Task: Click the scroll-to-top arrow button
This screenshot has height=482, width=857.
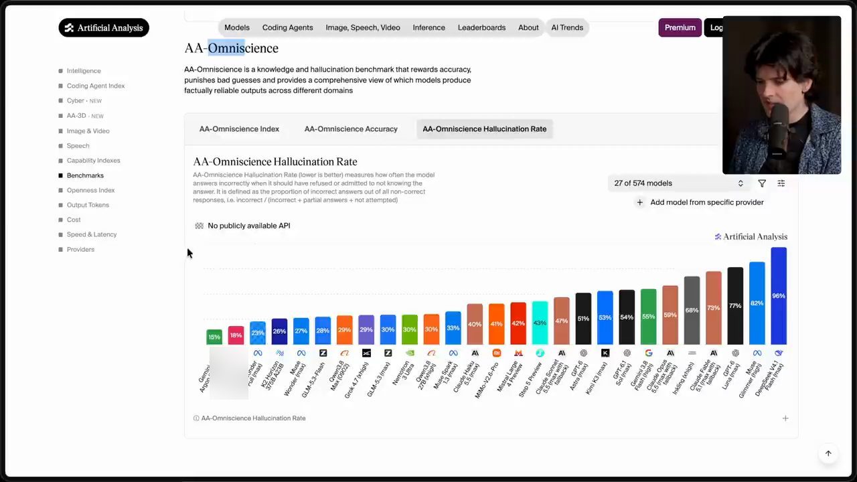Action: [x=828, y=453]
